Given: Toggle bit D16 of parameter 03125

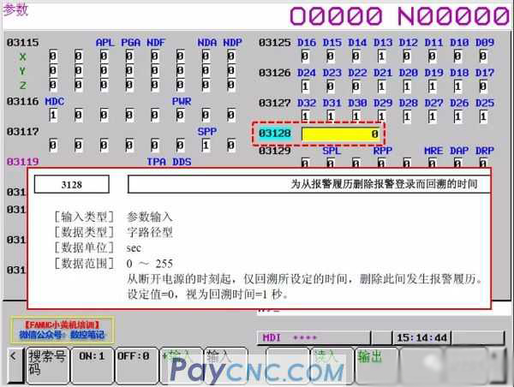Looking at the screenshot, I should coord(305,56).
